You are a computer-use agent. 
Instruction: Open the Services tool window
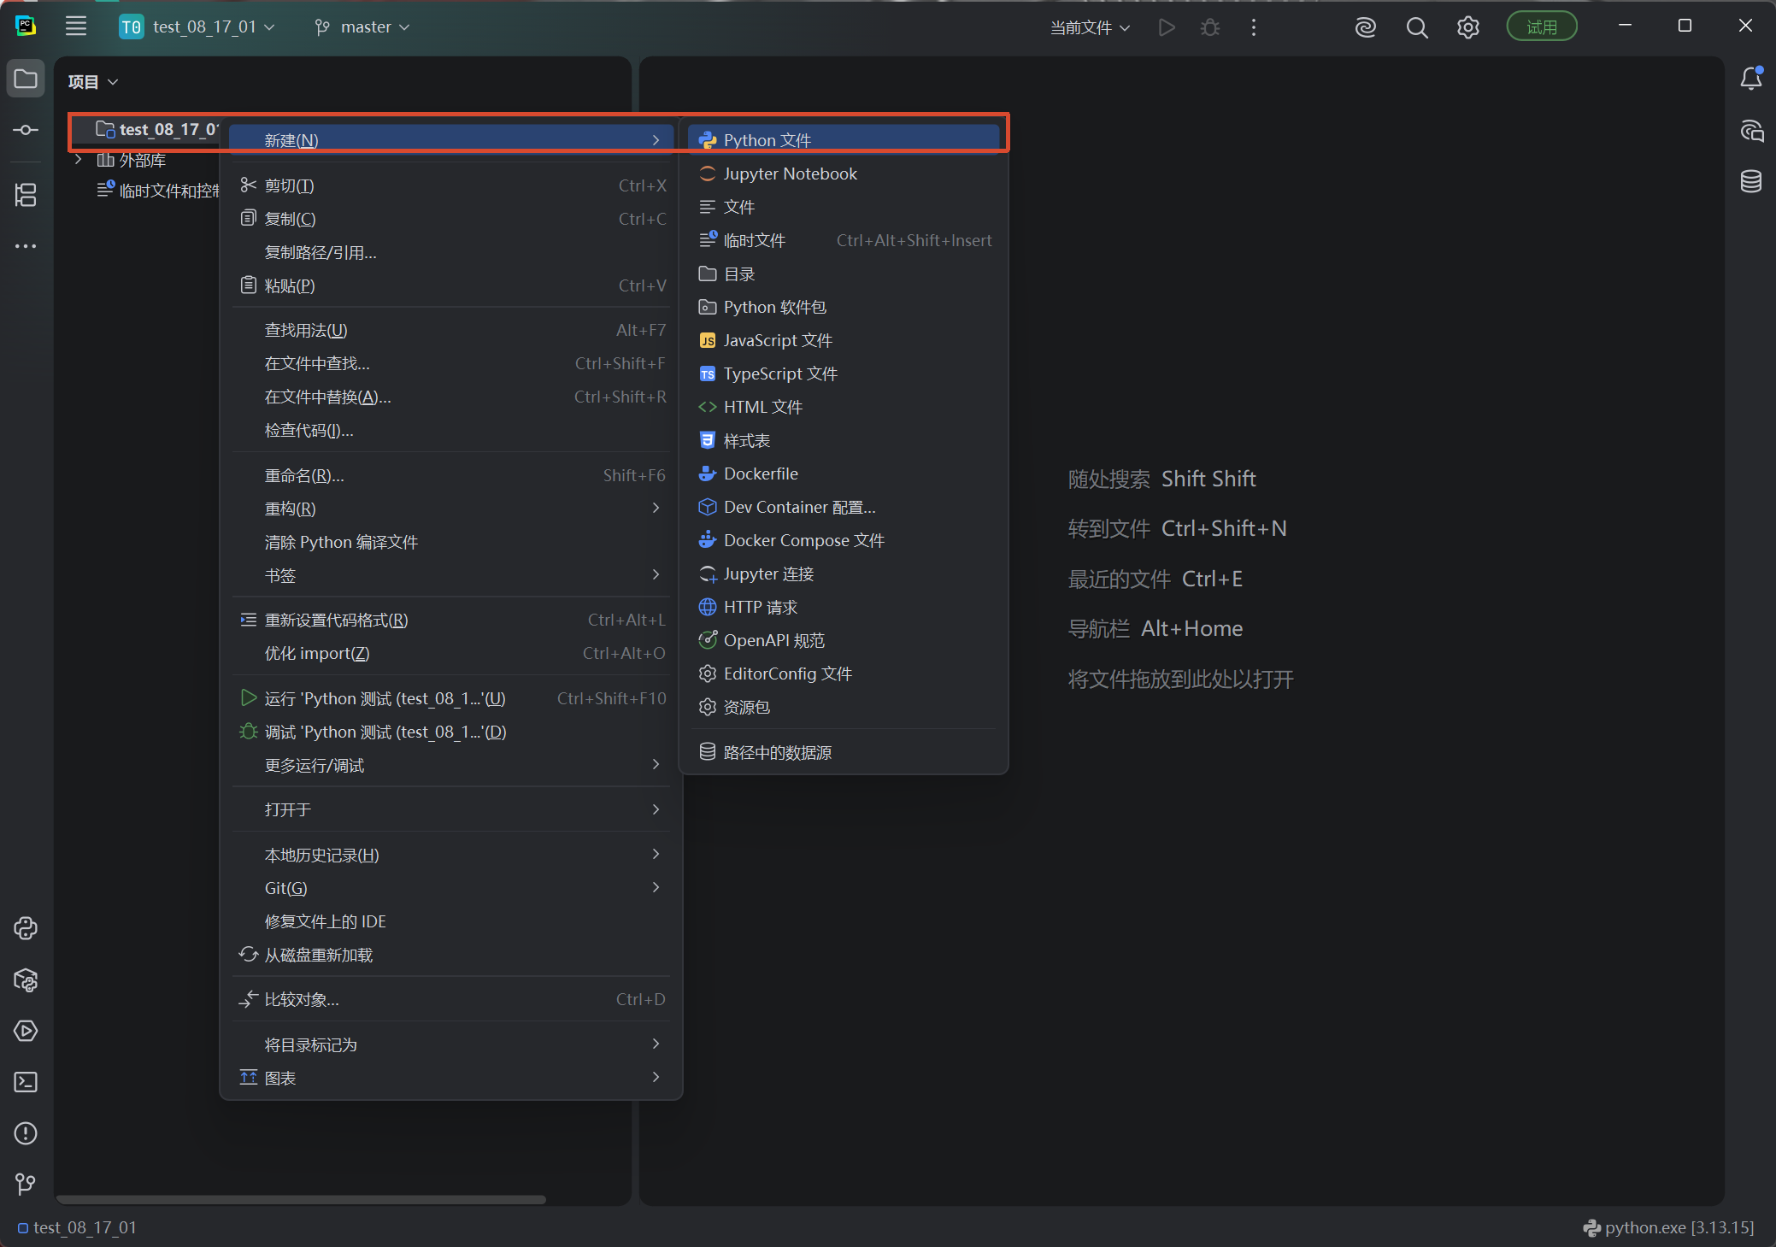(x=26, y=1031)
